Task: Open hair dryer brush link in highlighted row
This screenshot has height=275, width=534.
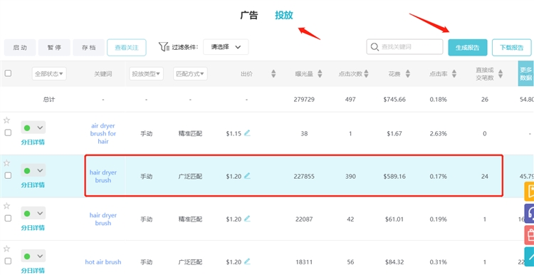Action: 103,177
